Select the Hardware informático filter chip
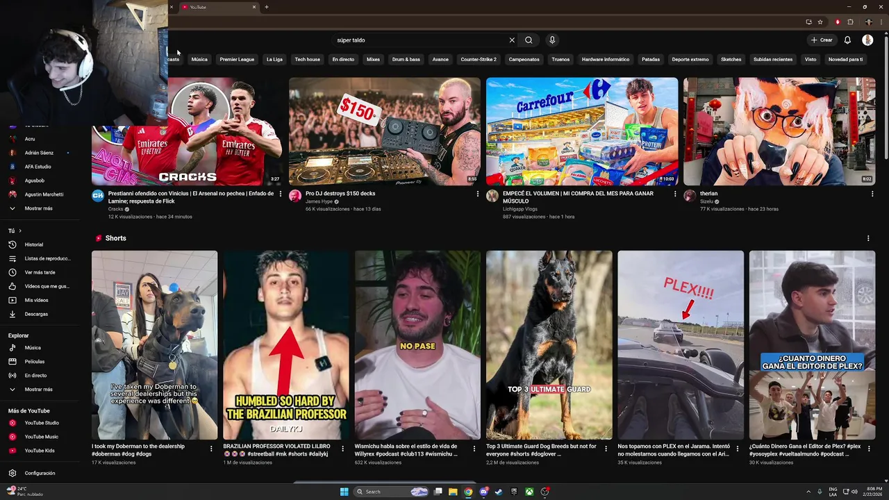The width and height of the screenshot is (889, 500). click(606, 60)
